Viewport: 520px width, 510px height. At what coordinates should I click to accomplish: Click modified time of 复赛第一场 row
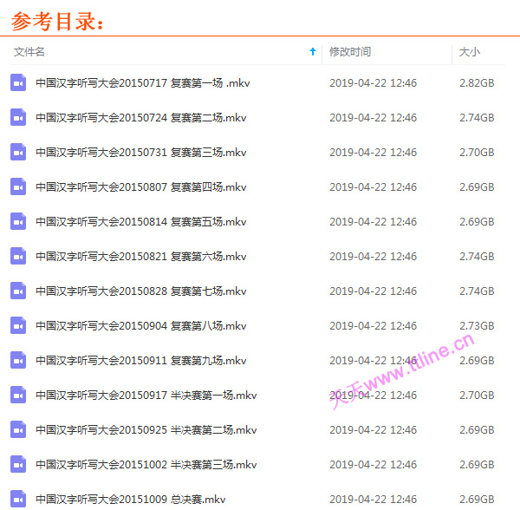pos(373,83)
